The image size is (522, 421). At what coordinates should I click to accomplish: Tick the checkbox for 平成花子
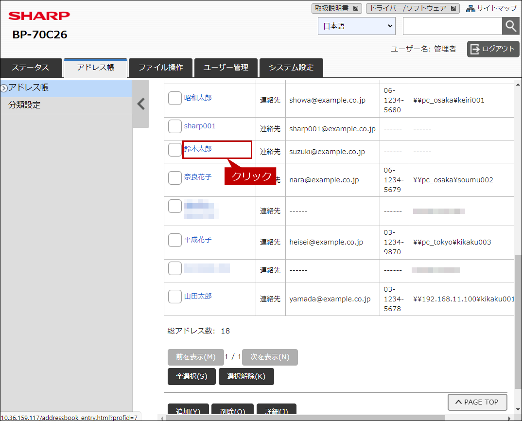[175, 240]
